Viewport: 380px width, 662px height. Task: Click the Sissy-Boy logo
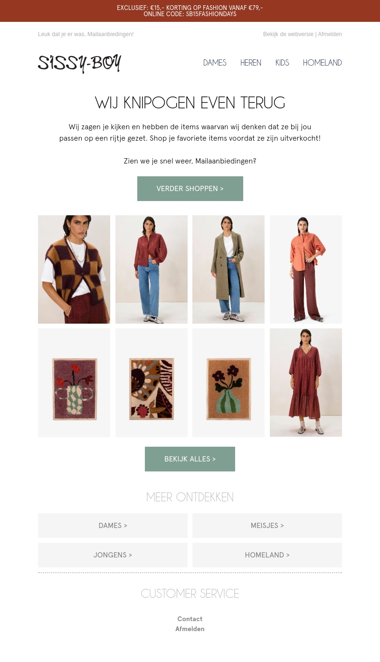click(x=79, y=63)
